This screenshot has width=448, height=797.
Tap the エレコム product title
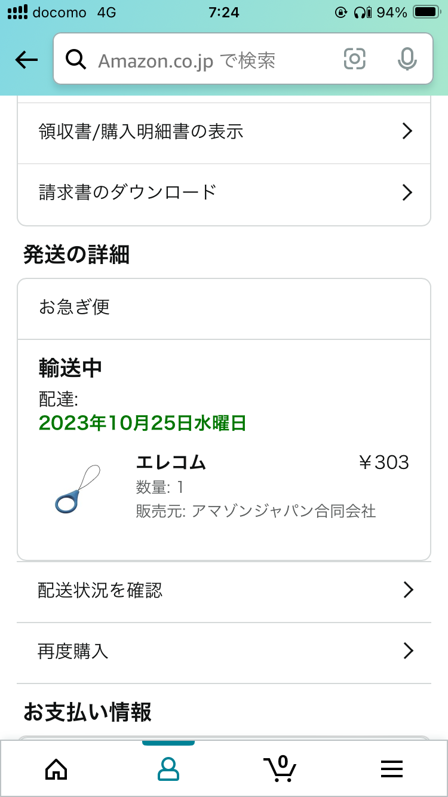click(171, 462)
